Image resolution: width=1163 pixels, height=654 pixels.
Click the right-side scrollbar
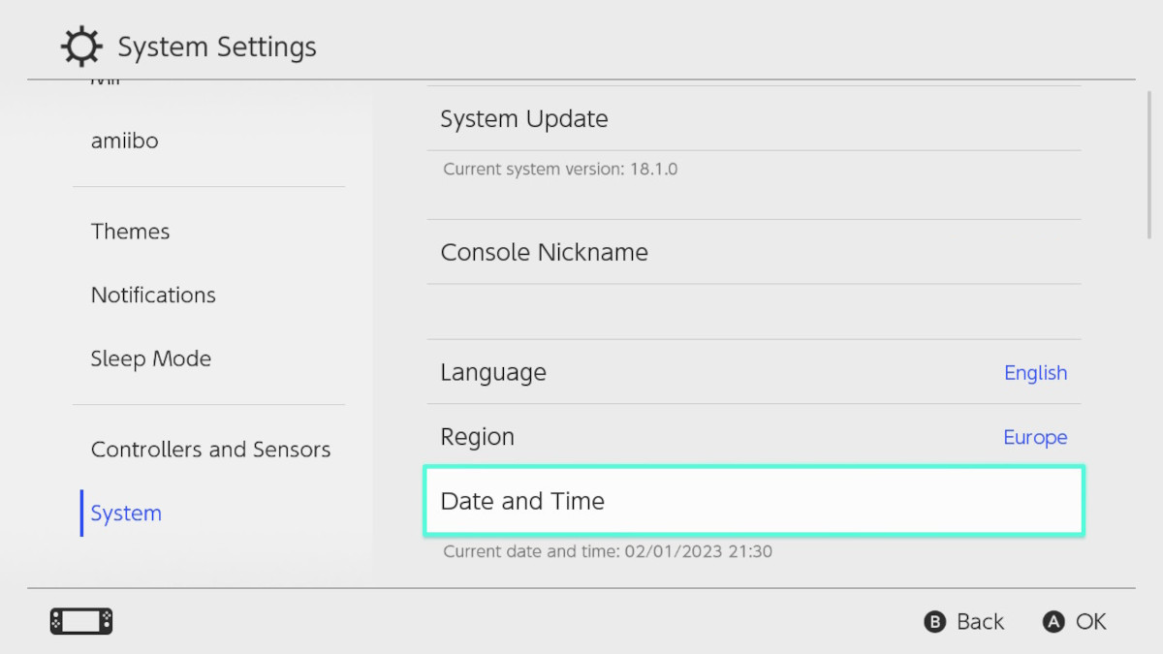[x=1149, y=165]
